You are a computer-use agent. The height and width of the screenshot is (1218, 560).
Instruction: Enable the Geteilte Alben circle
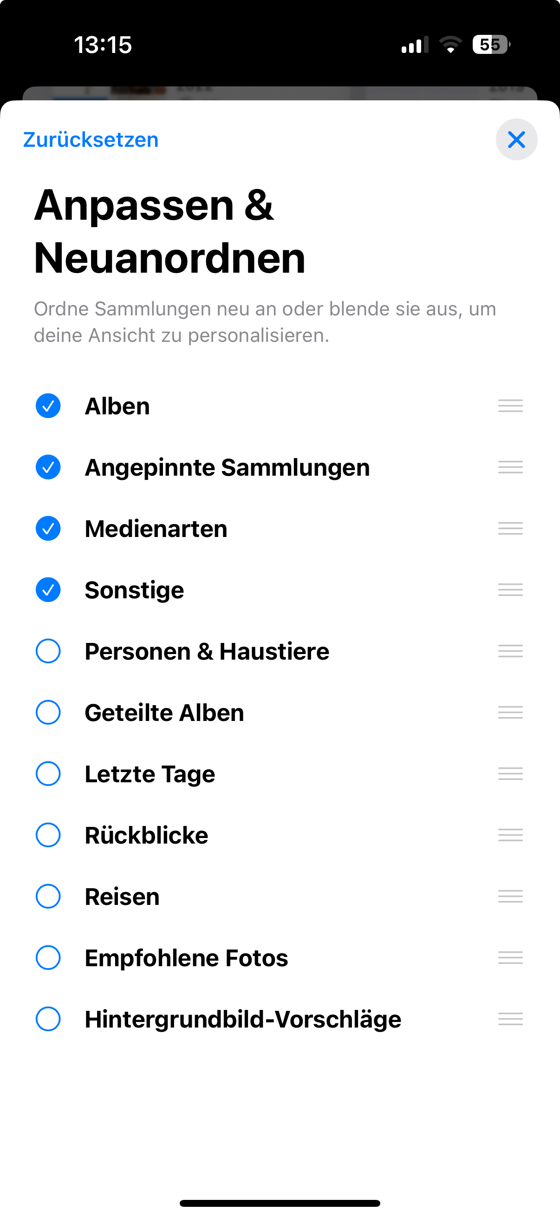coord(48,713)
